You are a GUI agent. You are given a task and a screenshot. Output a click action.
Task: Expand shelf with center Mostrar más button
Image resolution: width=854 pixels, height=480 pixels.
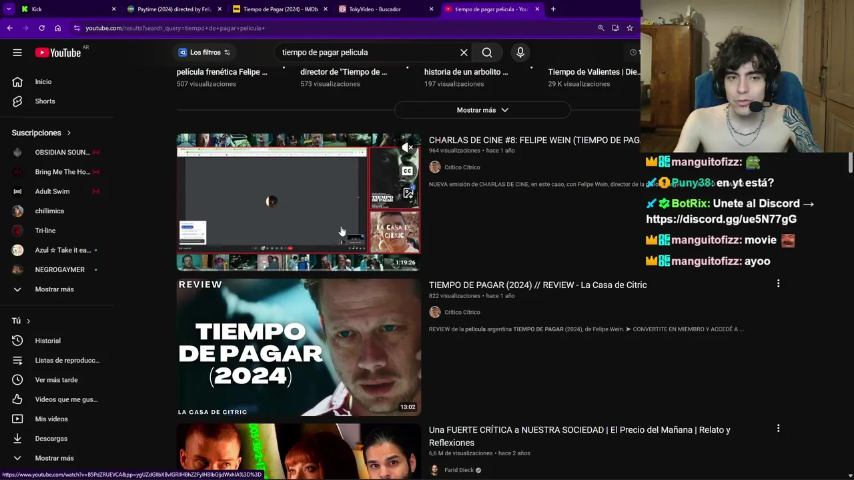click(x=482, y=110)
